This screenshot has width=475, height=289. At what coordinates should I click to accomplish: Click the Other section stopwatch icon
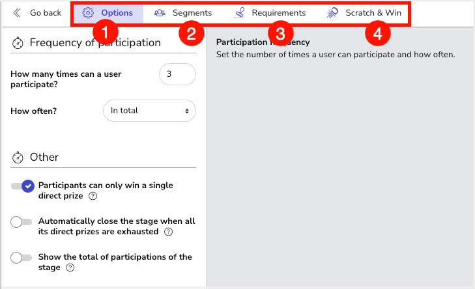click(18, 158)
